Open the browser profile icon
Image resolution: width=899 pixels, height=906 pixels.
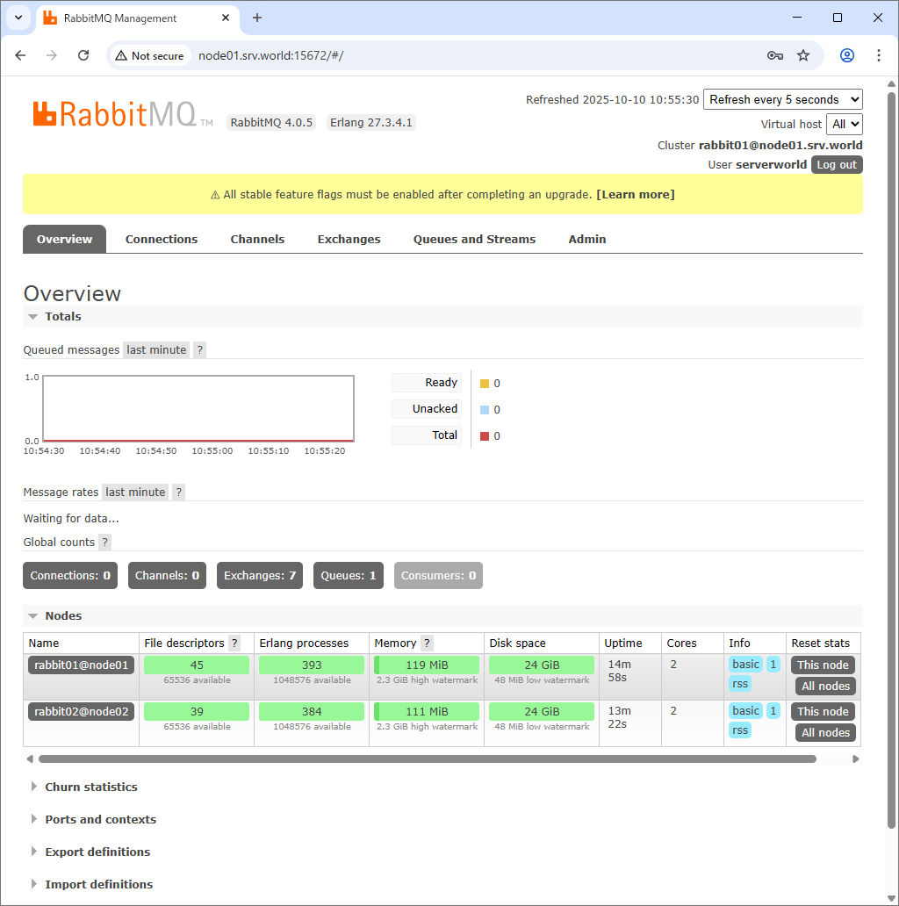click(x=847, y=55)
